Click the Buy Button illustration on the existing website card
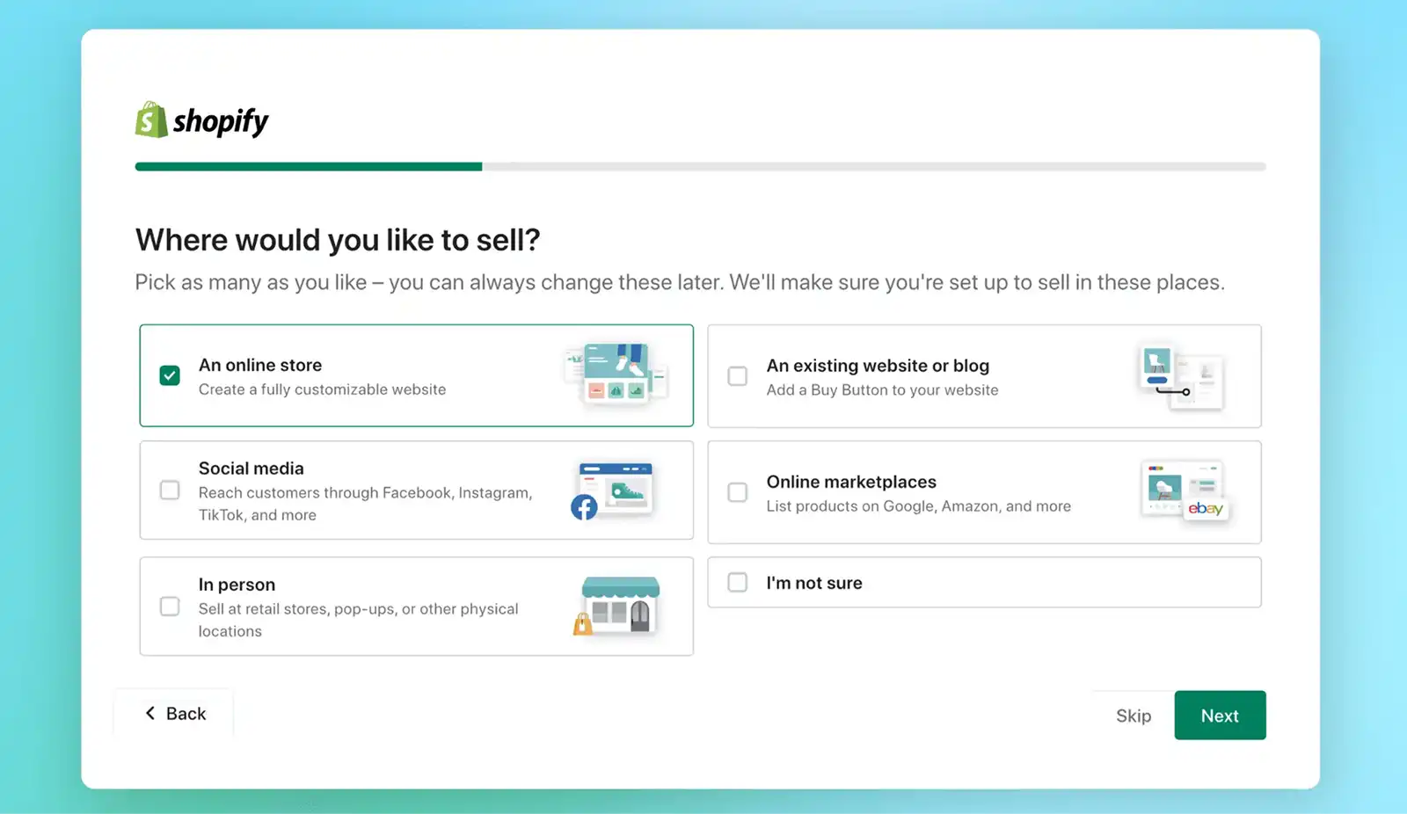Image resolution: width=1407 pixels, height=814 pixels. 1183,375
